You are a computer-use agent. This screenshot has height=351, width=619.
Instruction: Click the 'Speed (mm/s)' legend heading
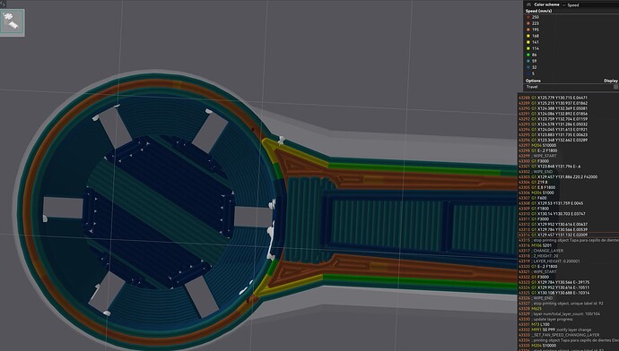(x=538, y=11)
